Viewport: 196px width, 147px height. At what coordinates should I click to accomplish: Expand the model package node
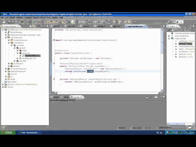point(17,51)
